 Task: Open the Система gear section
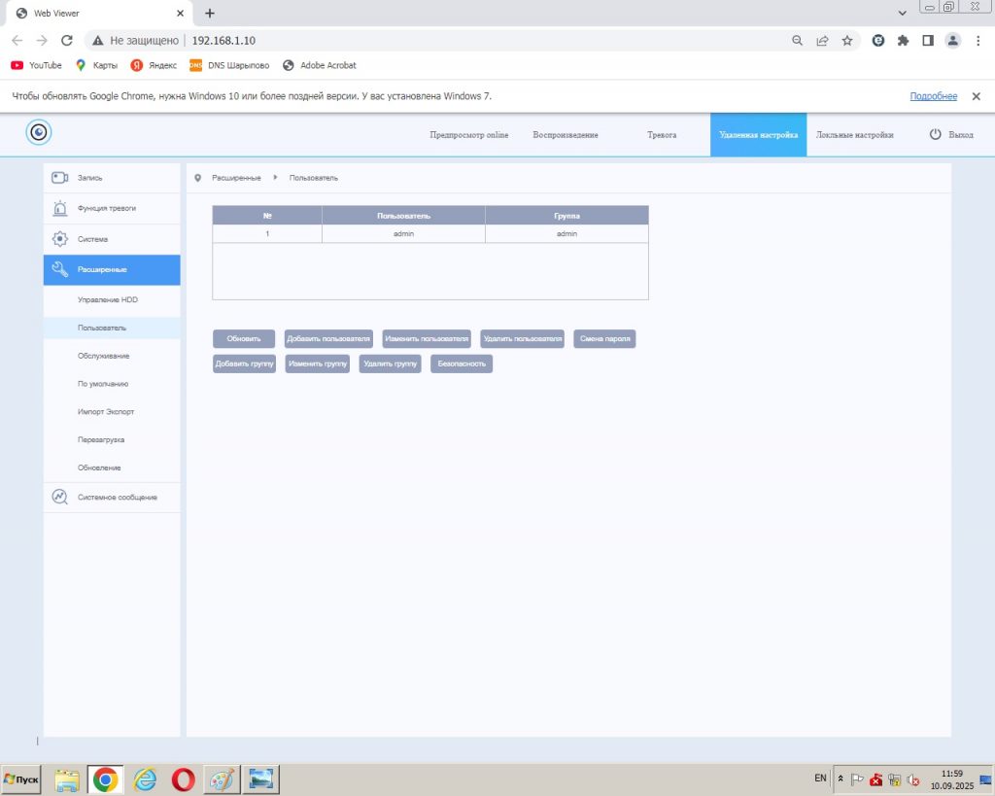click(x=92, y=239)
